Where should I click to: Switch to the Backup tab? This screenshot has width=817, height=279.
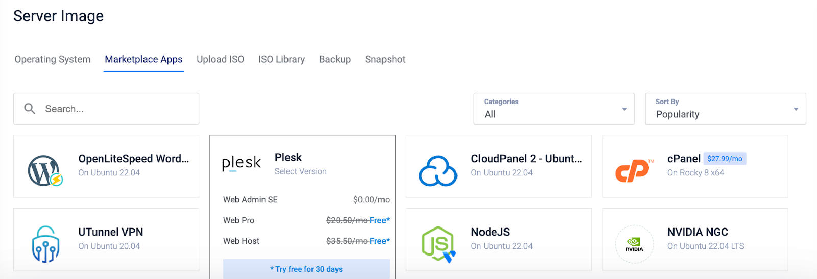click(x=335, y=59)
